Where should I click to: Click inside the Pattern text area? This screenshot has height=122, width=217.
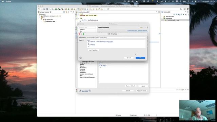click(116, 44)
